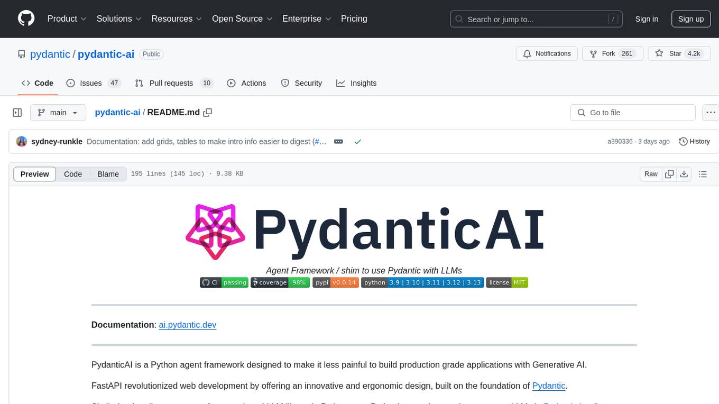This screenshot has height=404, width=719.
Task: Open the pydantic owner link
Action: pos(50,54)
